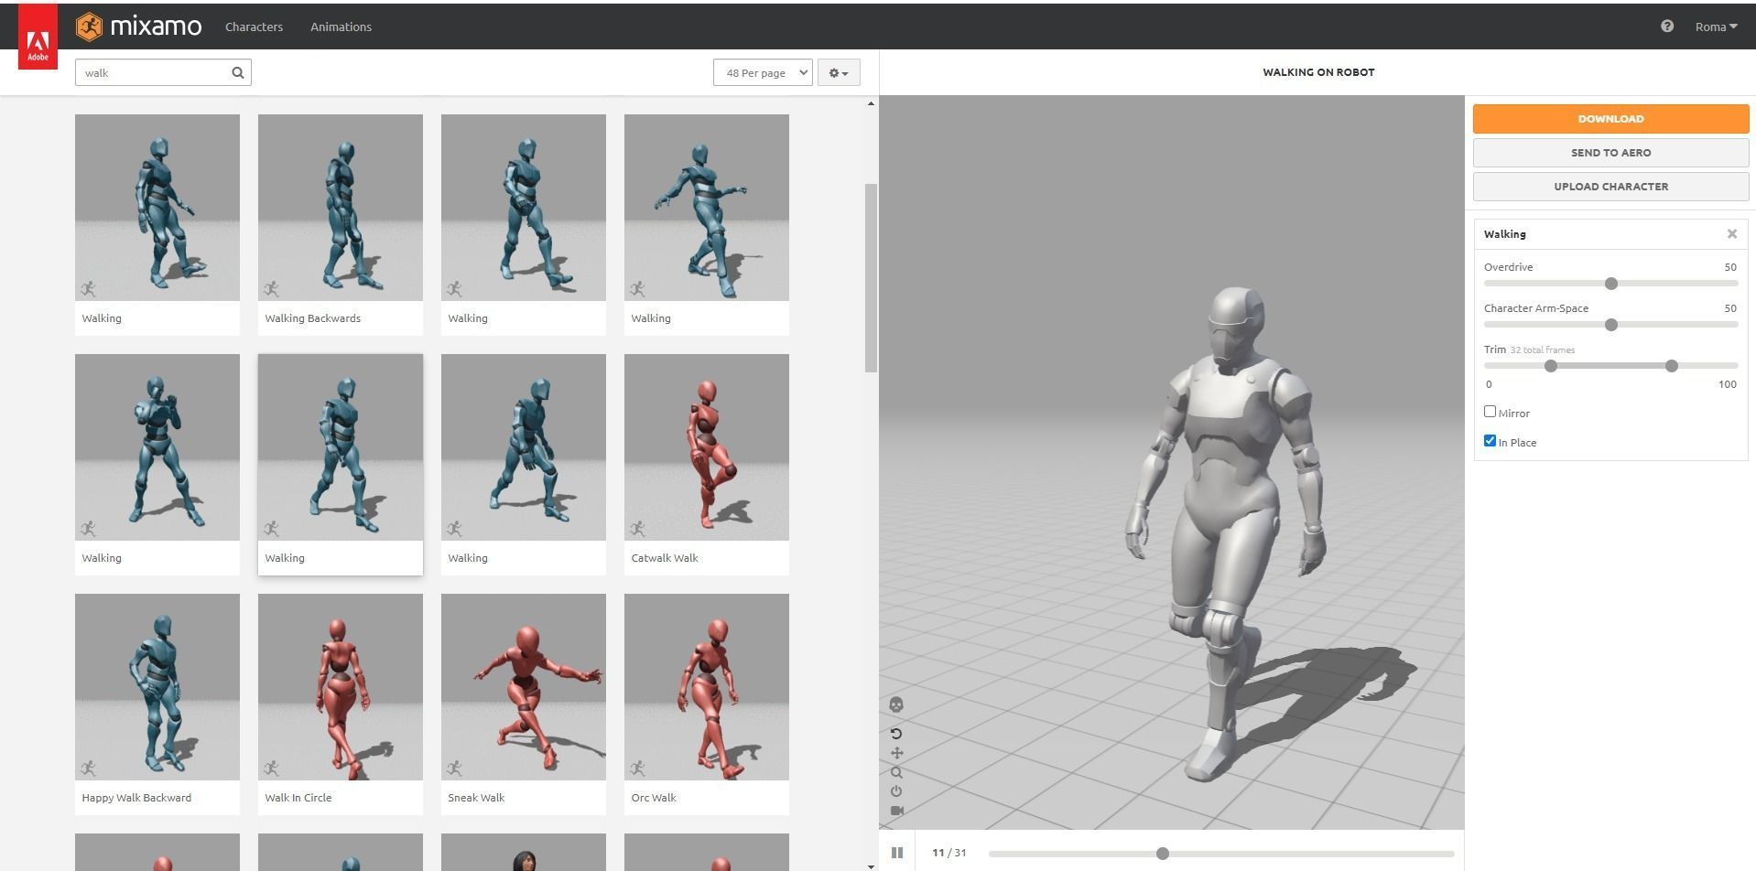Image resolution: width=1756 pixels, height=871 pixels.
Task: Click UPLOAD CHARACTER button
Action: (1610, 187)
